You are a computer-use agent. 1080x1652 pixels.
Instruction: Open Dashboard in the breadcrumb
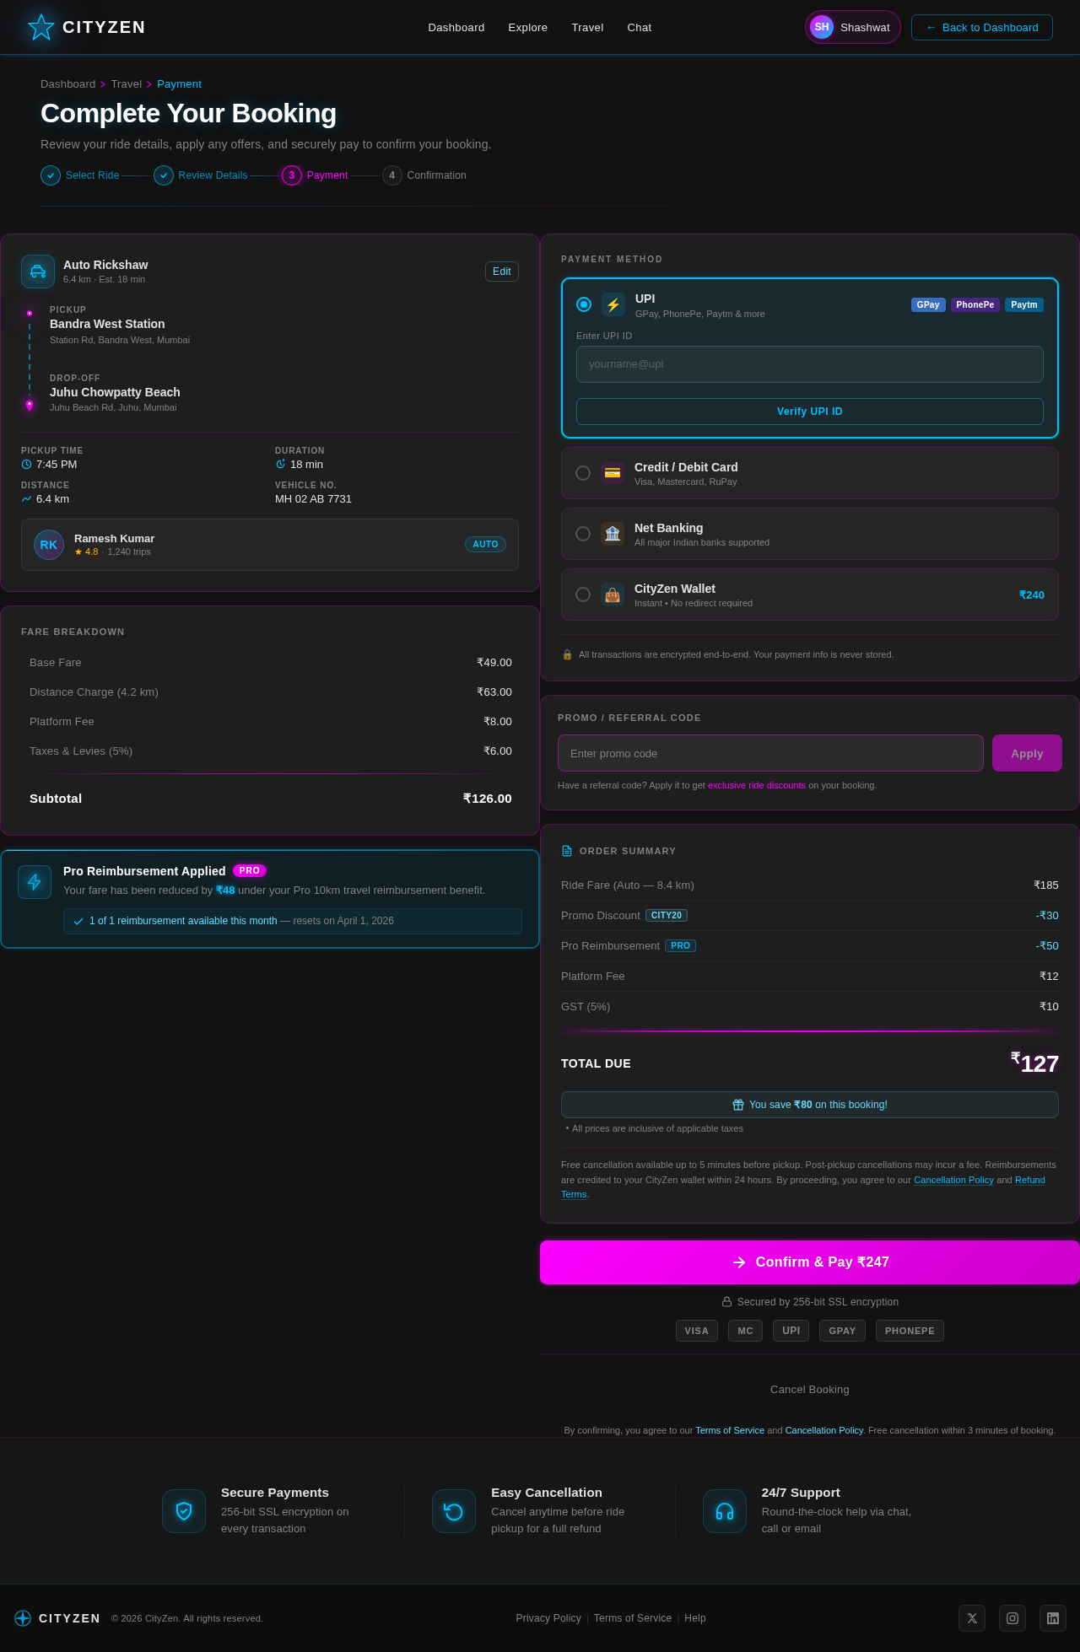tap(67, 84)
